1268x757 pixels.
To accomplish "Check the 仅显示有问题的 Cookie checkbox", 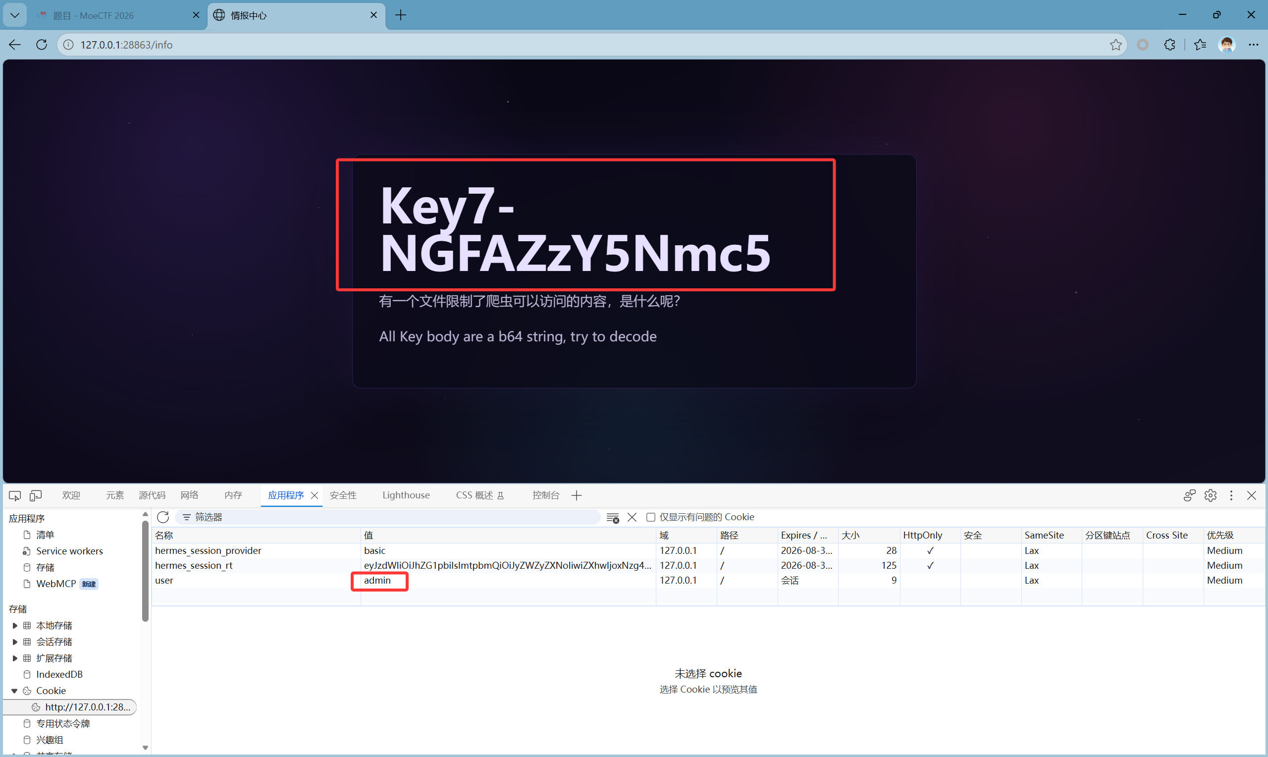I will click(650, 517).
